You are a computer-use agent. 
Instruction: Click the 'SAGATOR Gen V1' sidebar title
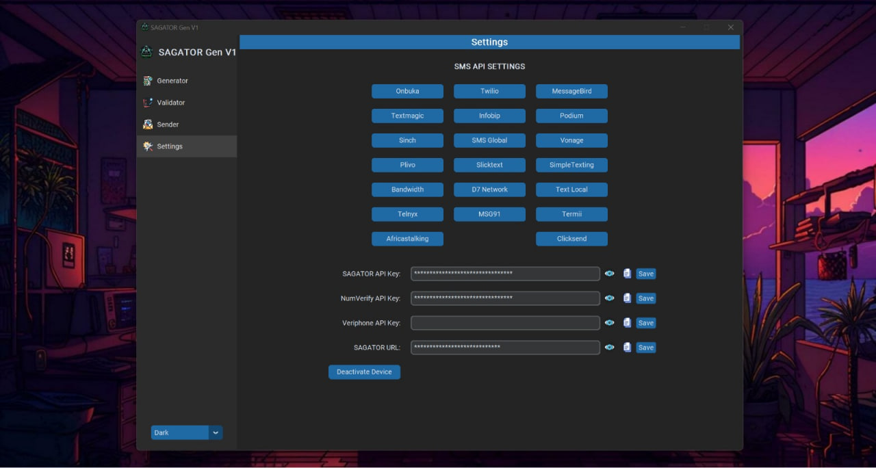pos(197,52)
